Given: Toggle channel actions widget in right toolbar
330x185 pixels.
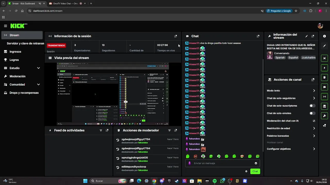Looking at the screenshot, I should (324, 106).
